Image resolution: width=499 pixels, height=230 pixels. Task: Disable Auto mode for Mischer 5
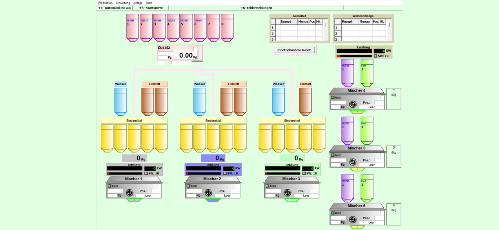(333, 155)
